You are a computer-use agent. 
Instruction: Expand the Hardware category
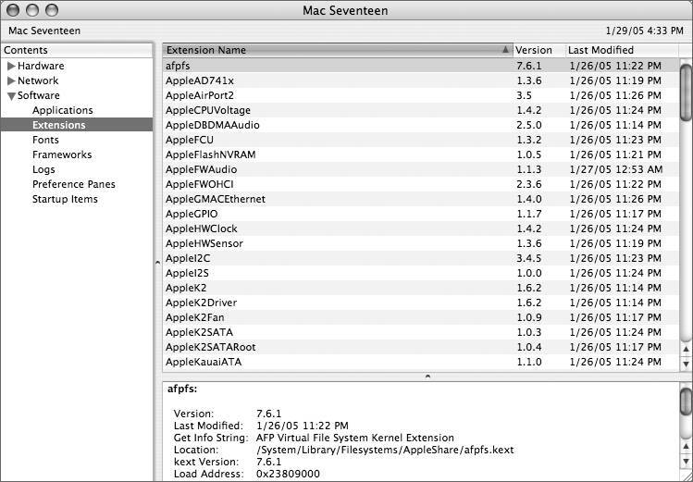pyautogui.click(x=11, y=67)
